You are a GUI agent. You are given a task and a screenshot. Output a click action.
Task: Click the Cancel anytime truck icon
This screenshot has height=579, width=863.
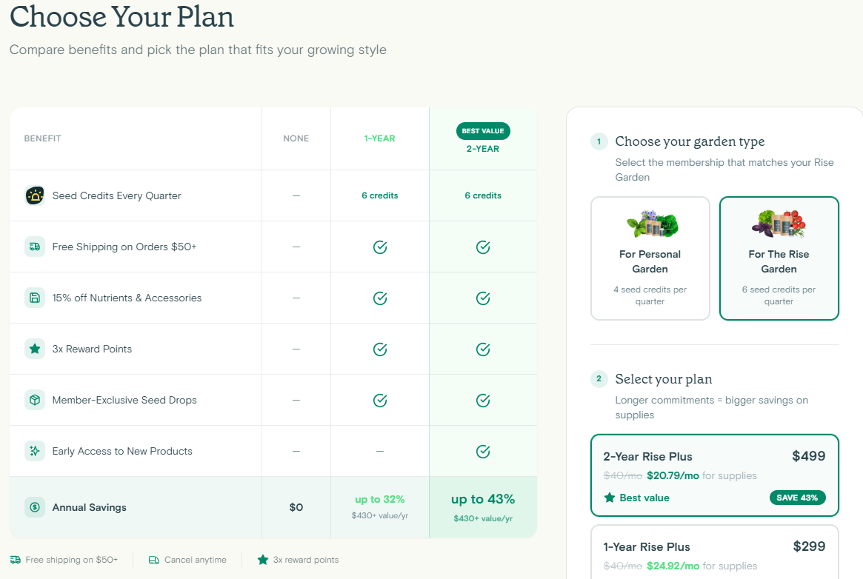154,560
